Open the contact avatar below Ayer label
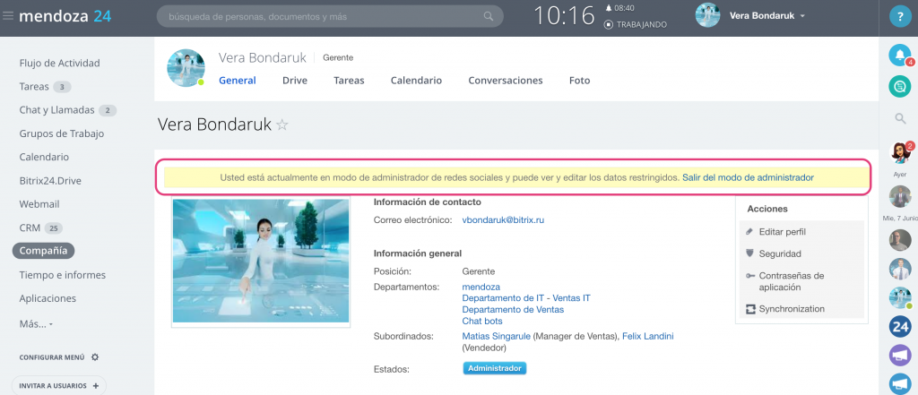 coord(900,197)
